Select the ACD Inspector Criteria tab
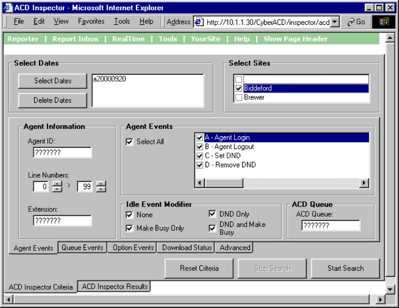Viewport: 399px width, 308px height. (x=41, y=287)
